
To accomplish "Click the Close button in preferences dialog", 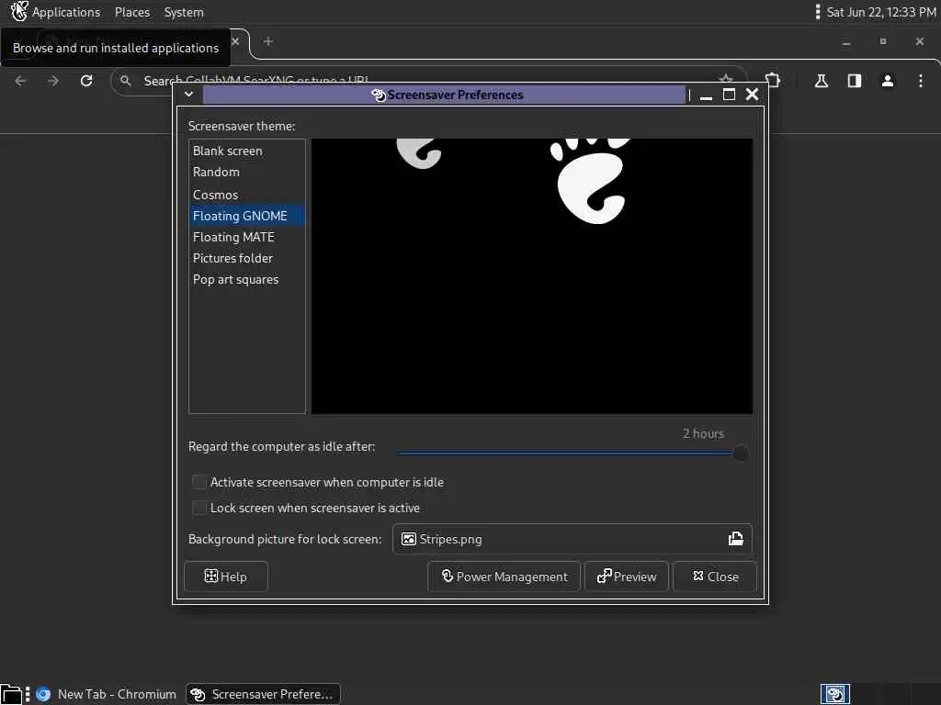I will (715, 576).
